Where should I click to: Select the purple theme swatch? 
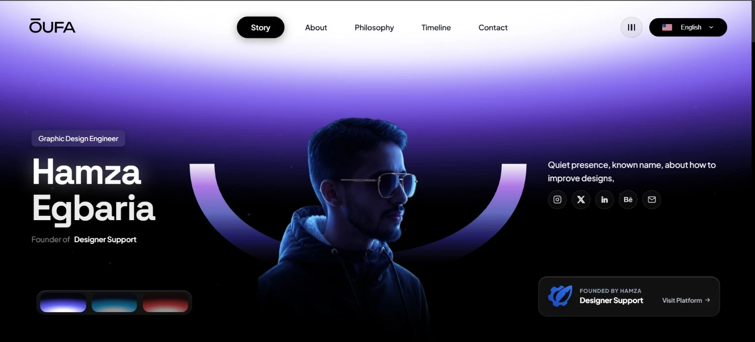coord(63,303)
